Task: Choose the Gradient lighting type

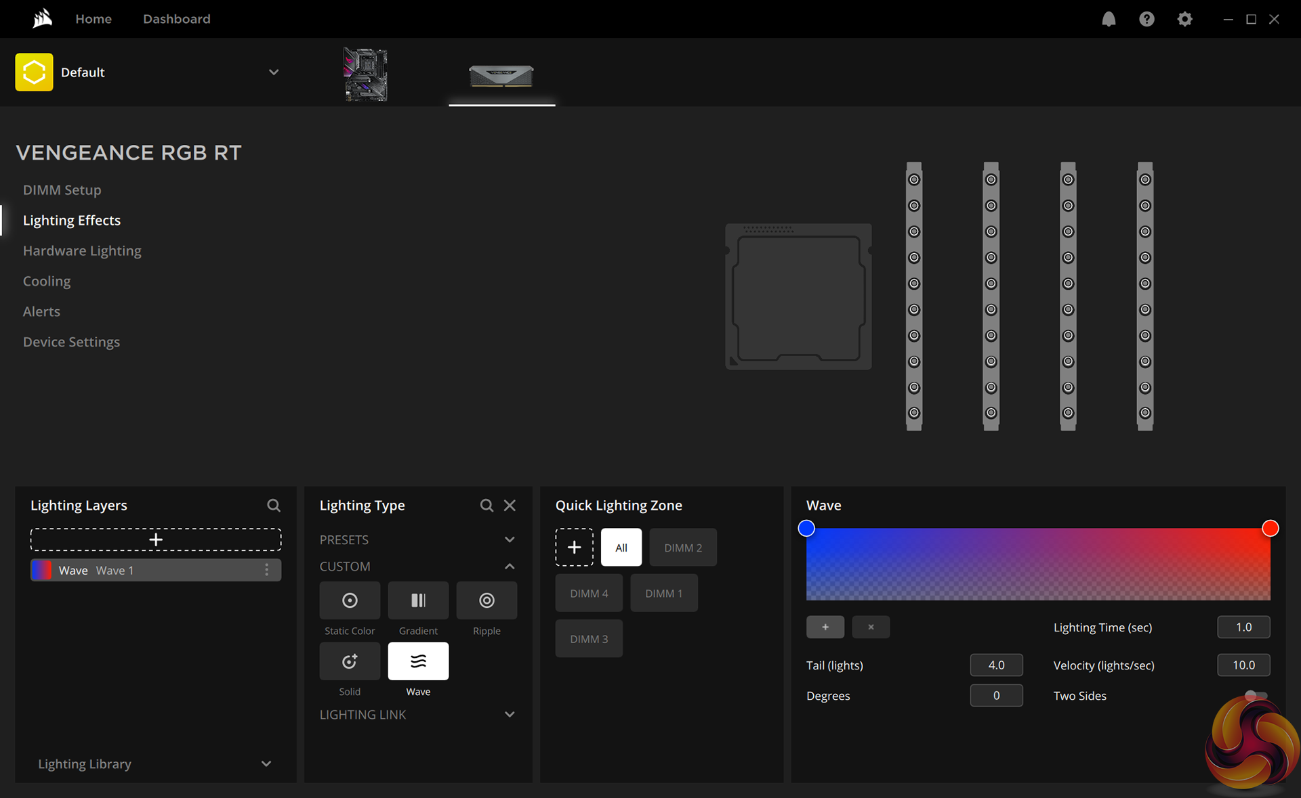Action: tap(418, 600)
